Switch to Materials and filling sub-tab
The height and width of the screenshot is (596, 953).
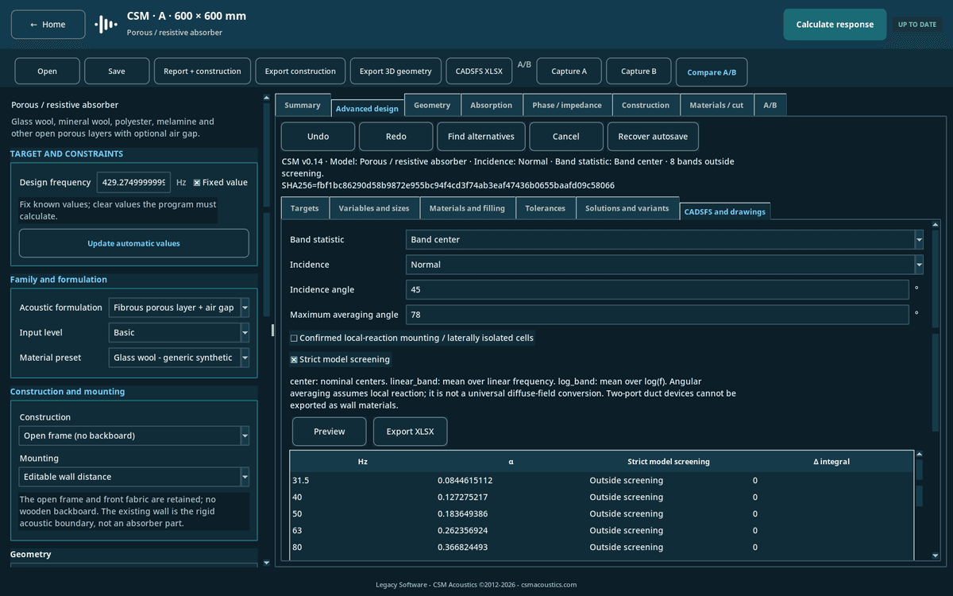467,208
